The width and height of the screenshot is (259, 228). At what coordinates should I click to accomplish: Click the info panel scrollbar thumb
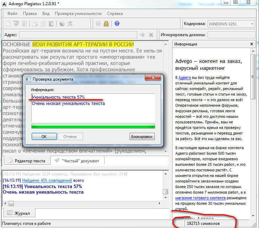[x=253, y=77]
